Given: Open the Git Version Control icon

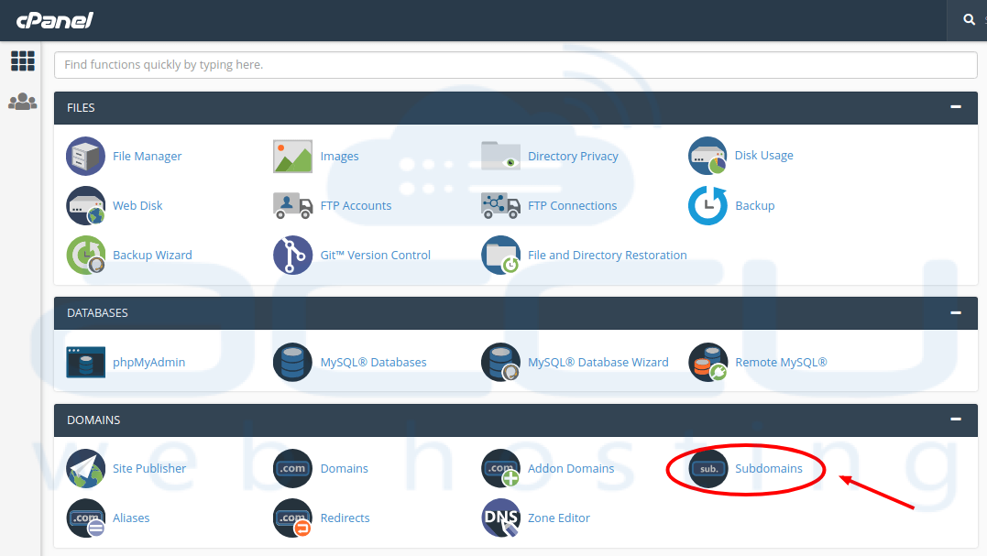Looking at the screenshot, I should pos(292,255).
